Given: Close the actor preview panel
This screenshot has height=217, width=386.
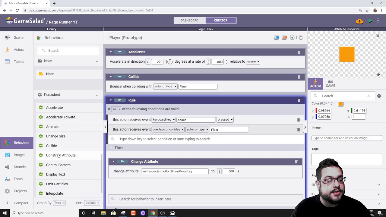Looking at the screenshot, I should [378, 36].
